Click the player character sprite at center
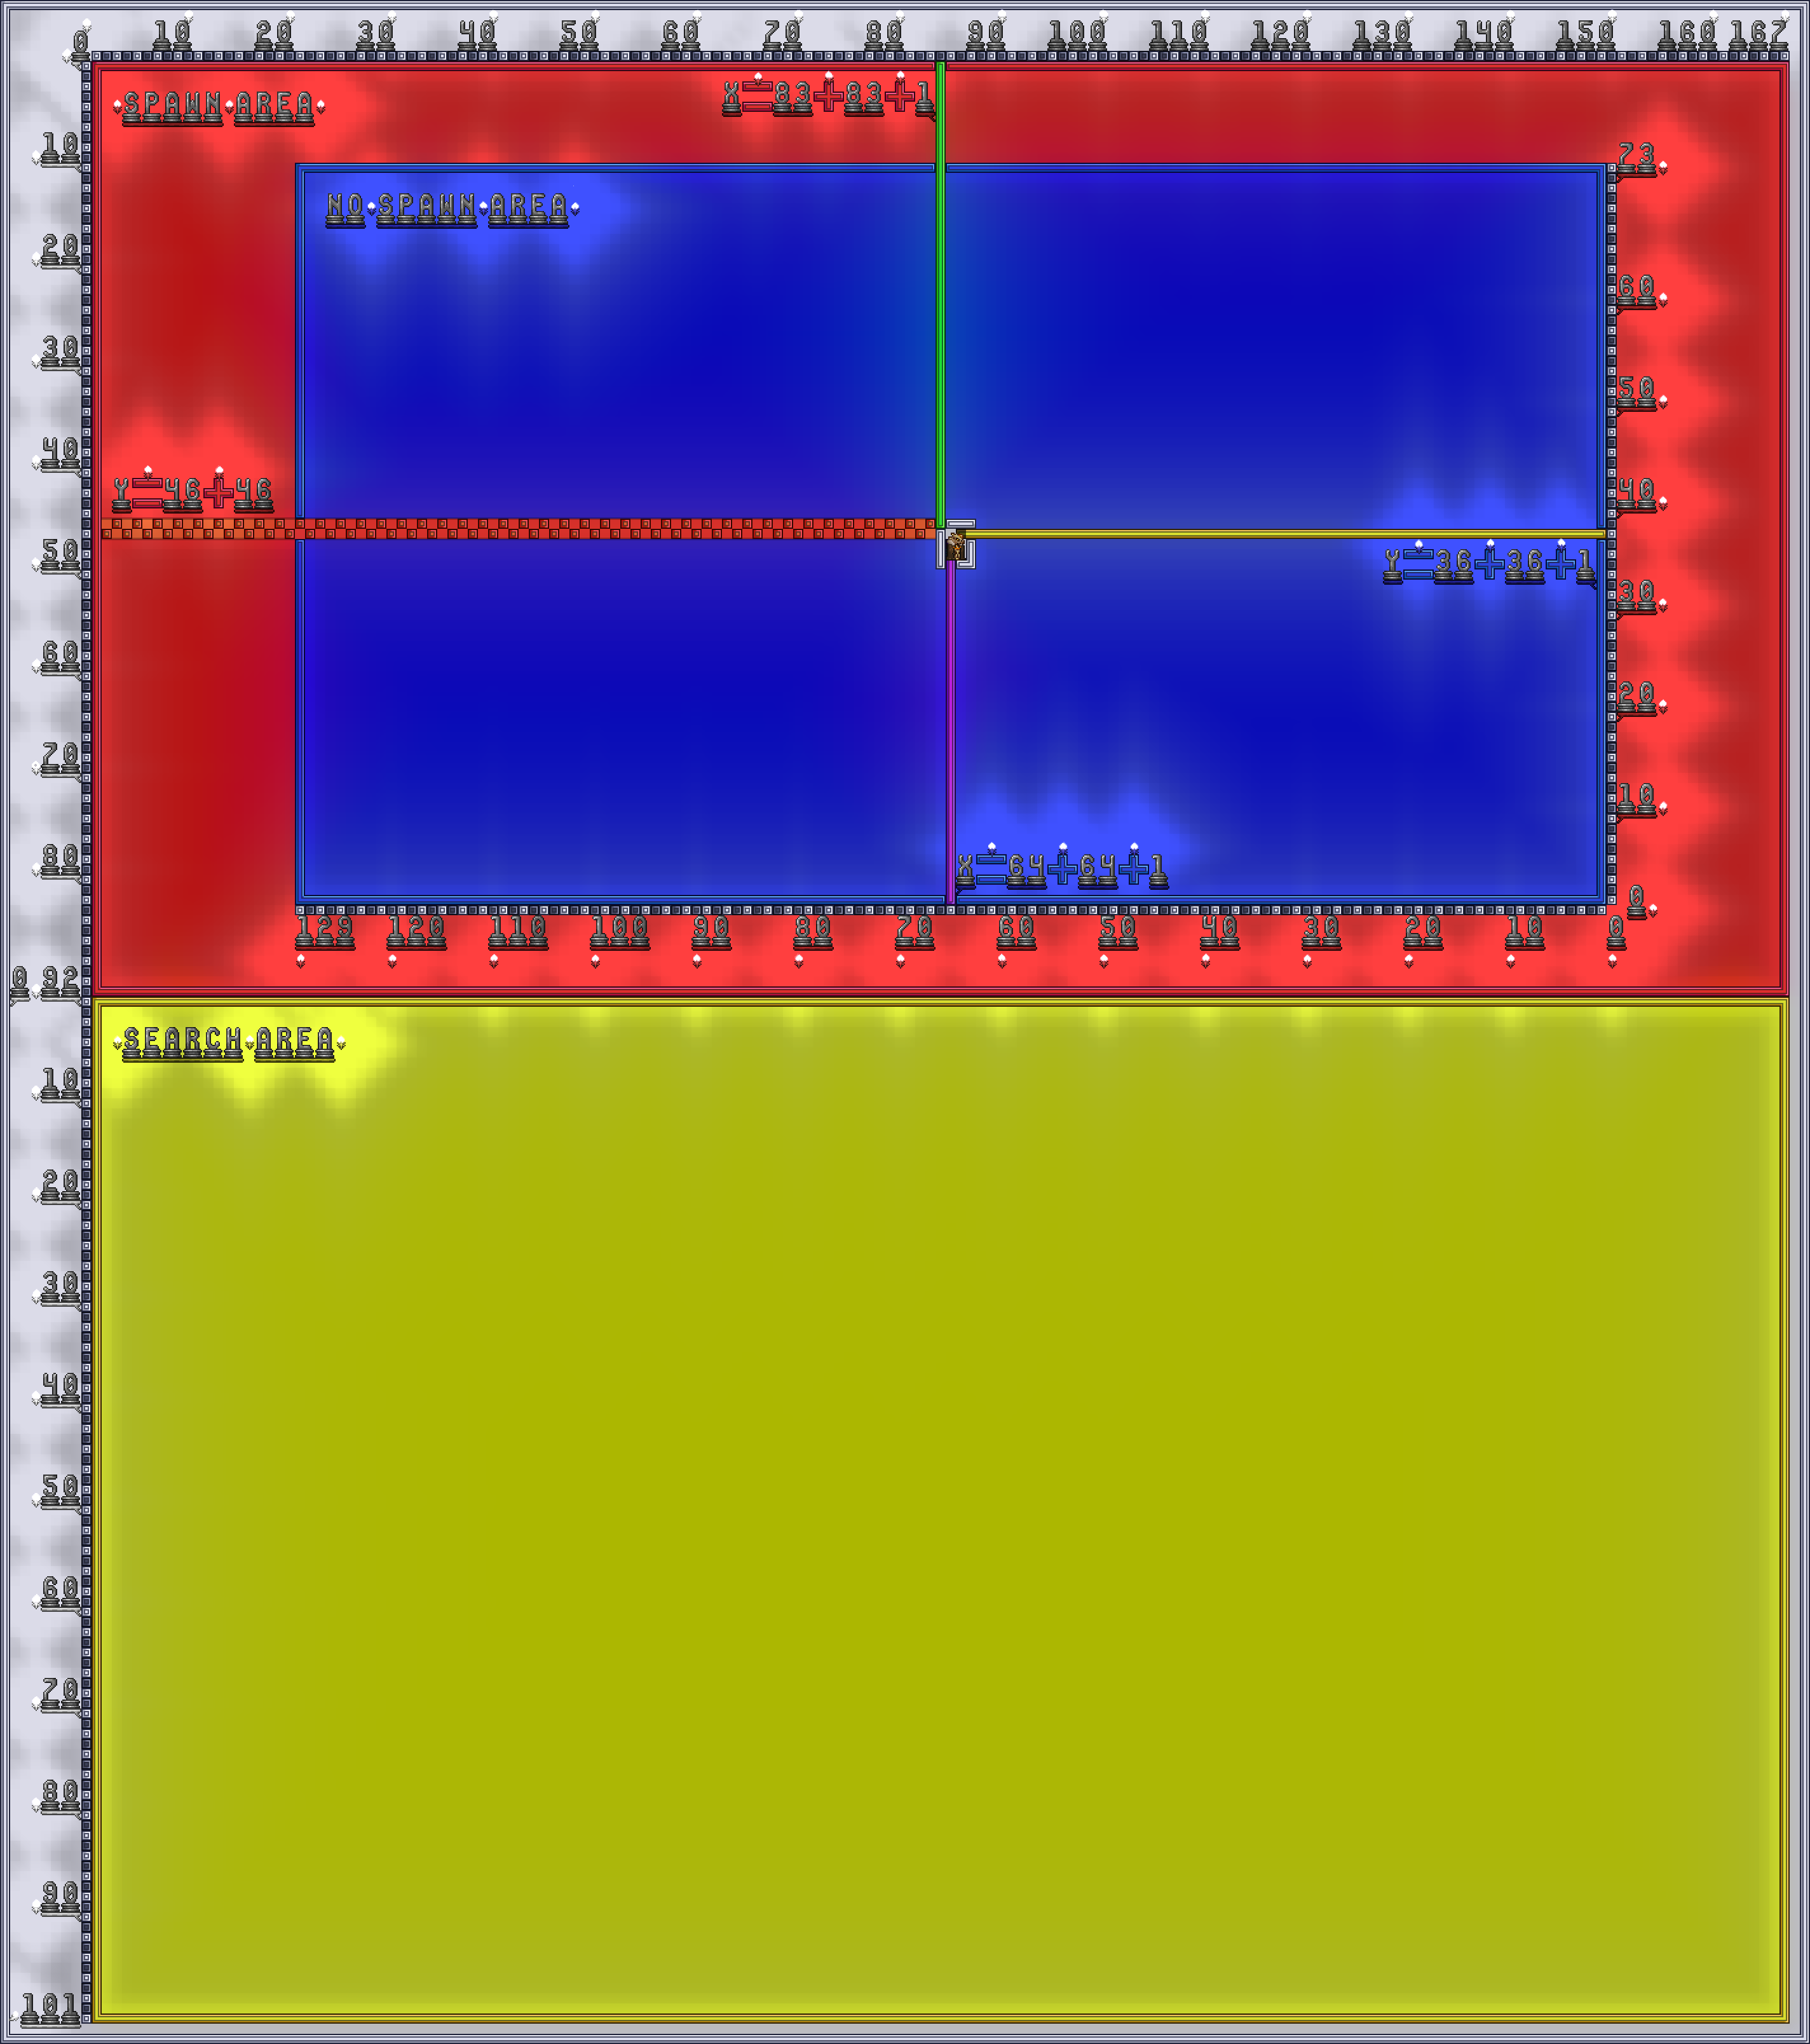The width and height of the screenshot is (1810, 2044). tap(955, 546)
